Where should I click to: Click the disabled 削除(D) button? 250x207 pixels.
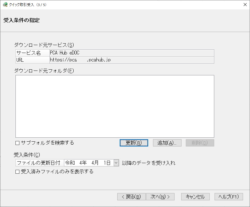click(200, 143)
